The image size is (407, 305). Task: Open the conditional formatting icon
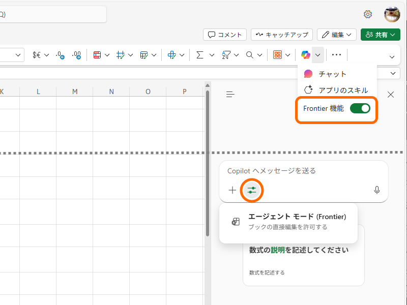[x=97, y=54]
